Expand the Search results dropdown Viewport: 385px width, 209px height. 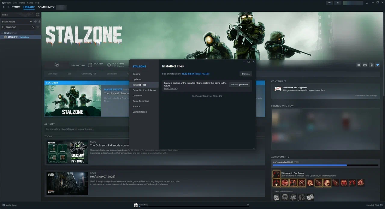coord(17,22)
